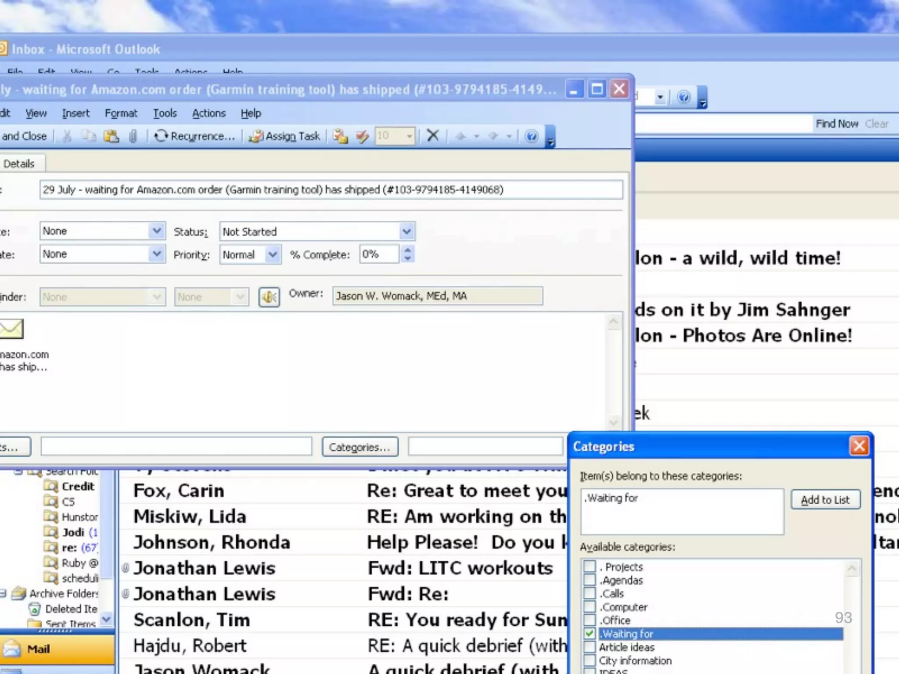Screen dimensions: 899x674
Task: Uncheck the .Waiting for category
Action: coord(590,634)
